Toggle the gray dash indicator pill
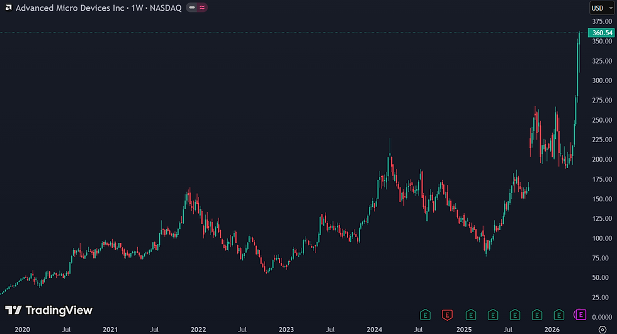 click(191, 8)
